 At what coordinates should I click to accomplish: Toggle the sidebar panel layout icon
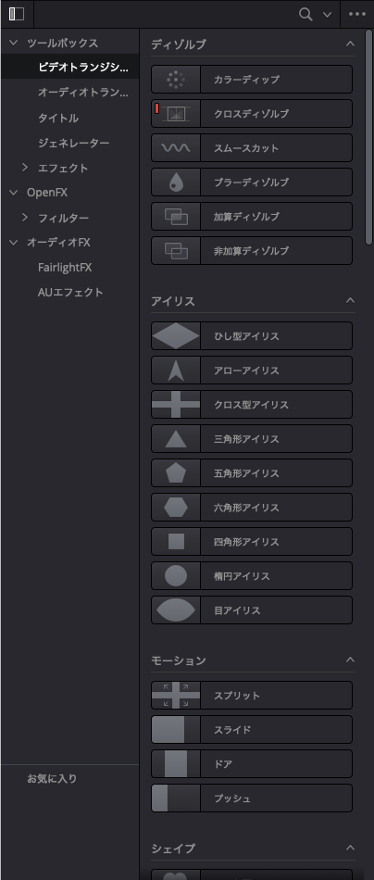click(x=17, y=14)
